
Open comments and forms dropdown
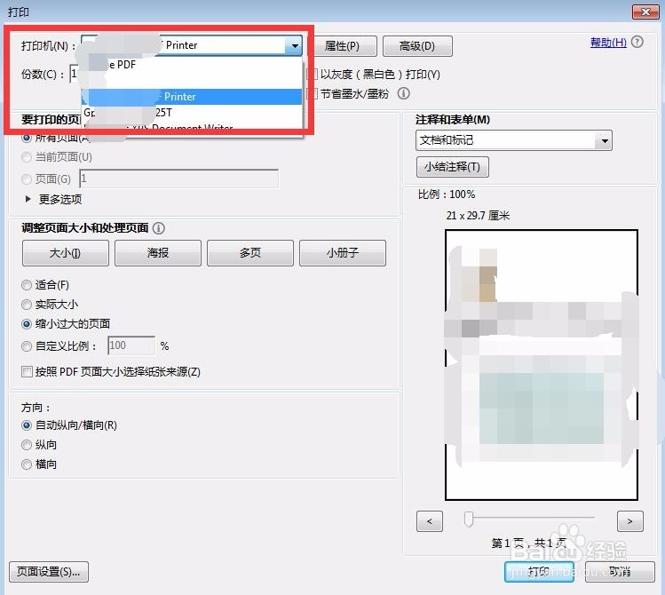[514, 140]
